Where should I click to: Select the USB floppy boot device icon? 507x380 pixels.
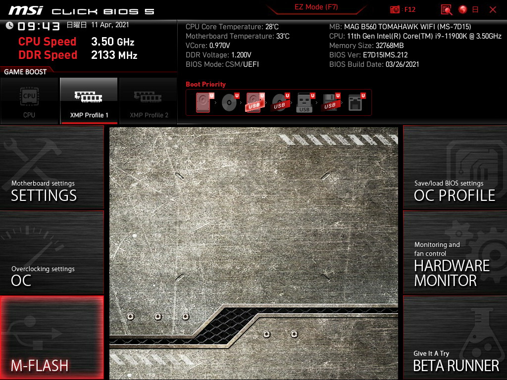pyautogui.click(x=330, y=102)
